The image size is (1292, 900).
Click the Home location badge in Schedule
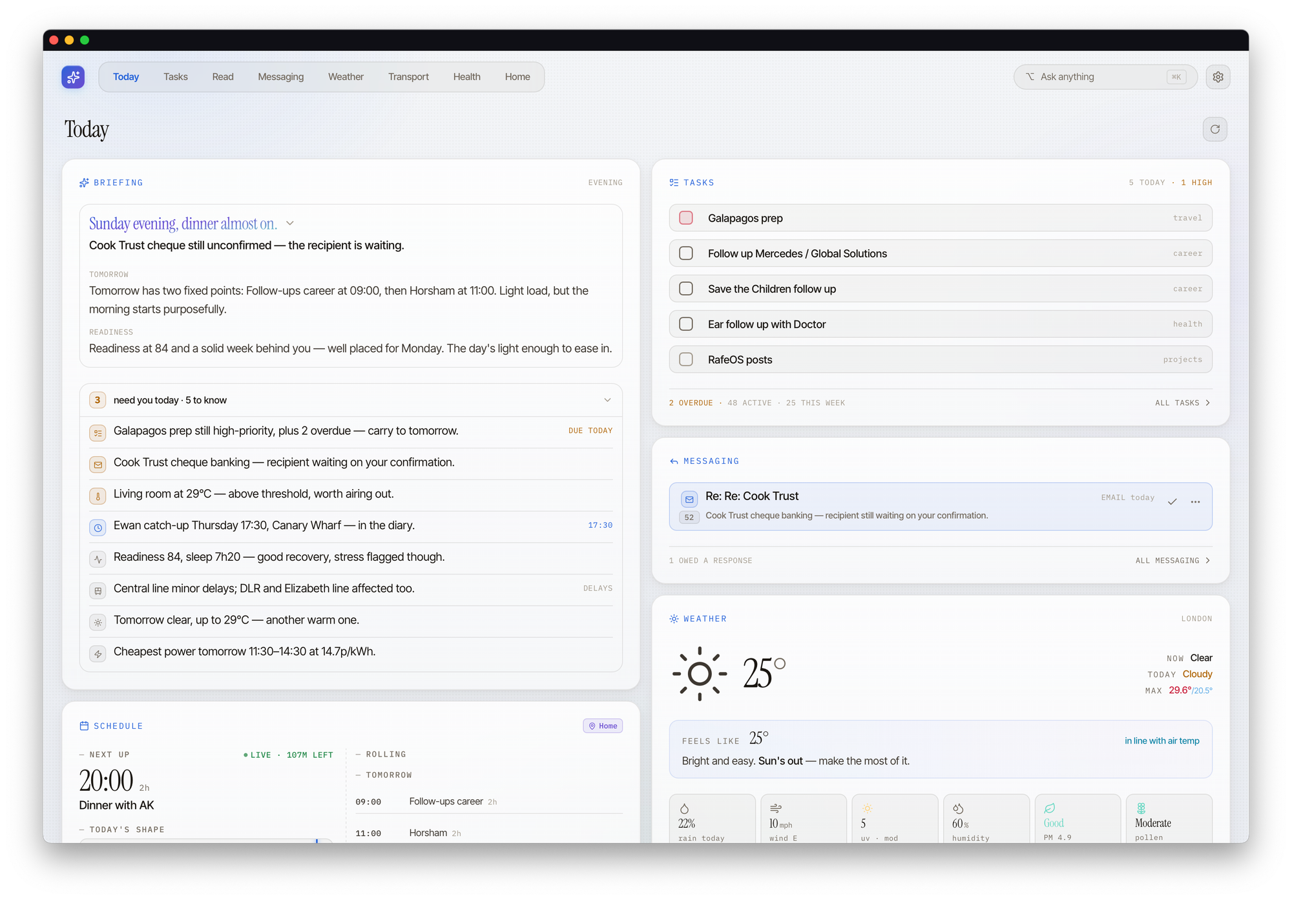point(603,726)
